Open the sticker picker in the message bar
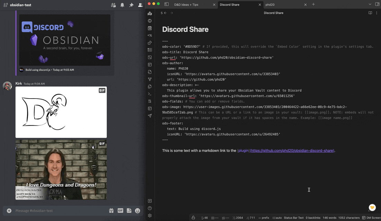This screenshot has height=221, width=381. click(x=129, y=210)
